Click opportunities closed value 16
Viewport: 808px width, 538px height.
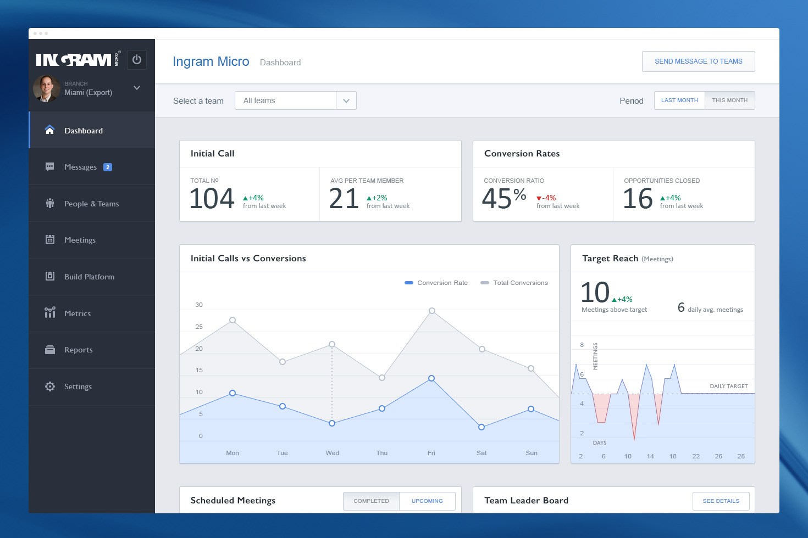coord(638,199)
